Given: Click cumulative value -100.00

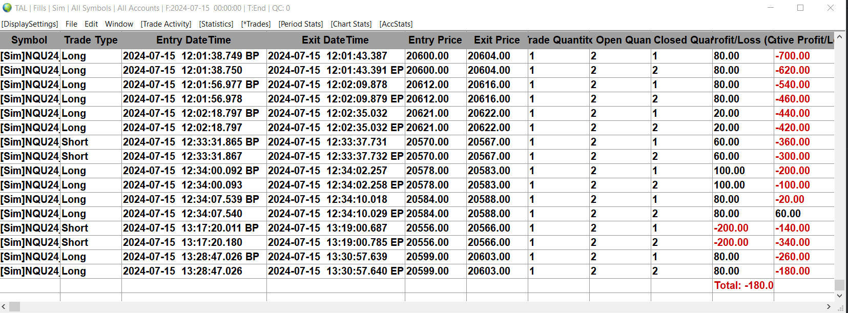Looking at the screenshot, I should coord(793,185).
